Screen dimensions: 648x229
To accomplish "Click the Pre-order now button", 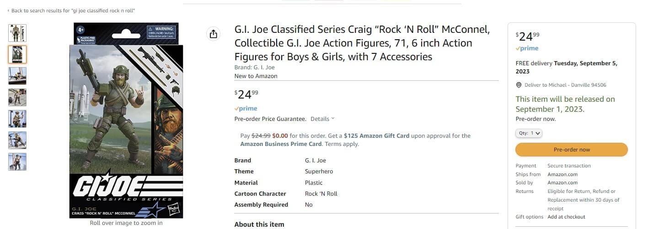I will (x=571, y=150).
